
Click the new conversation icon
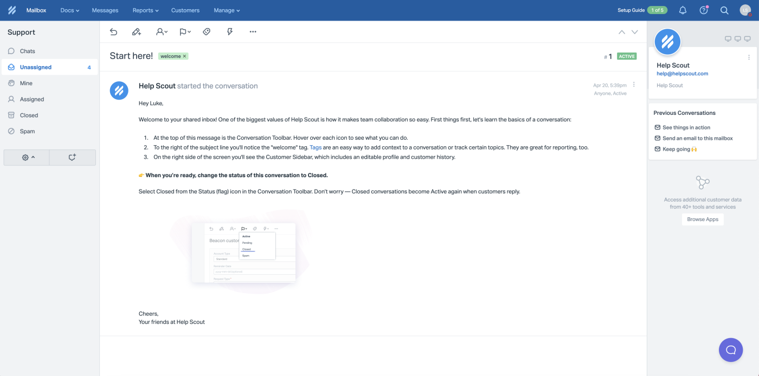72,157
